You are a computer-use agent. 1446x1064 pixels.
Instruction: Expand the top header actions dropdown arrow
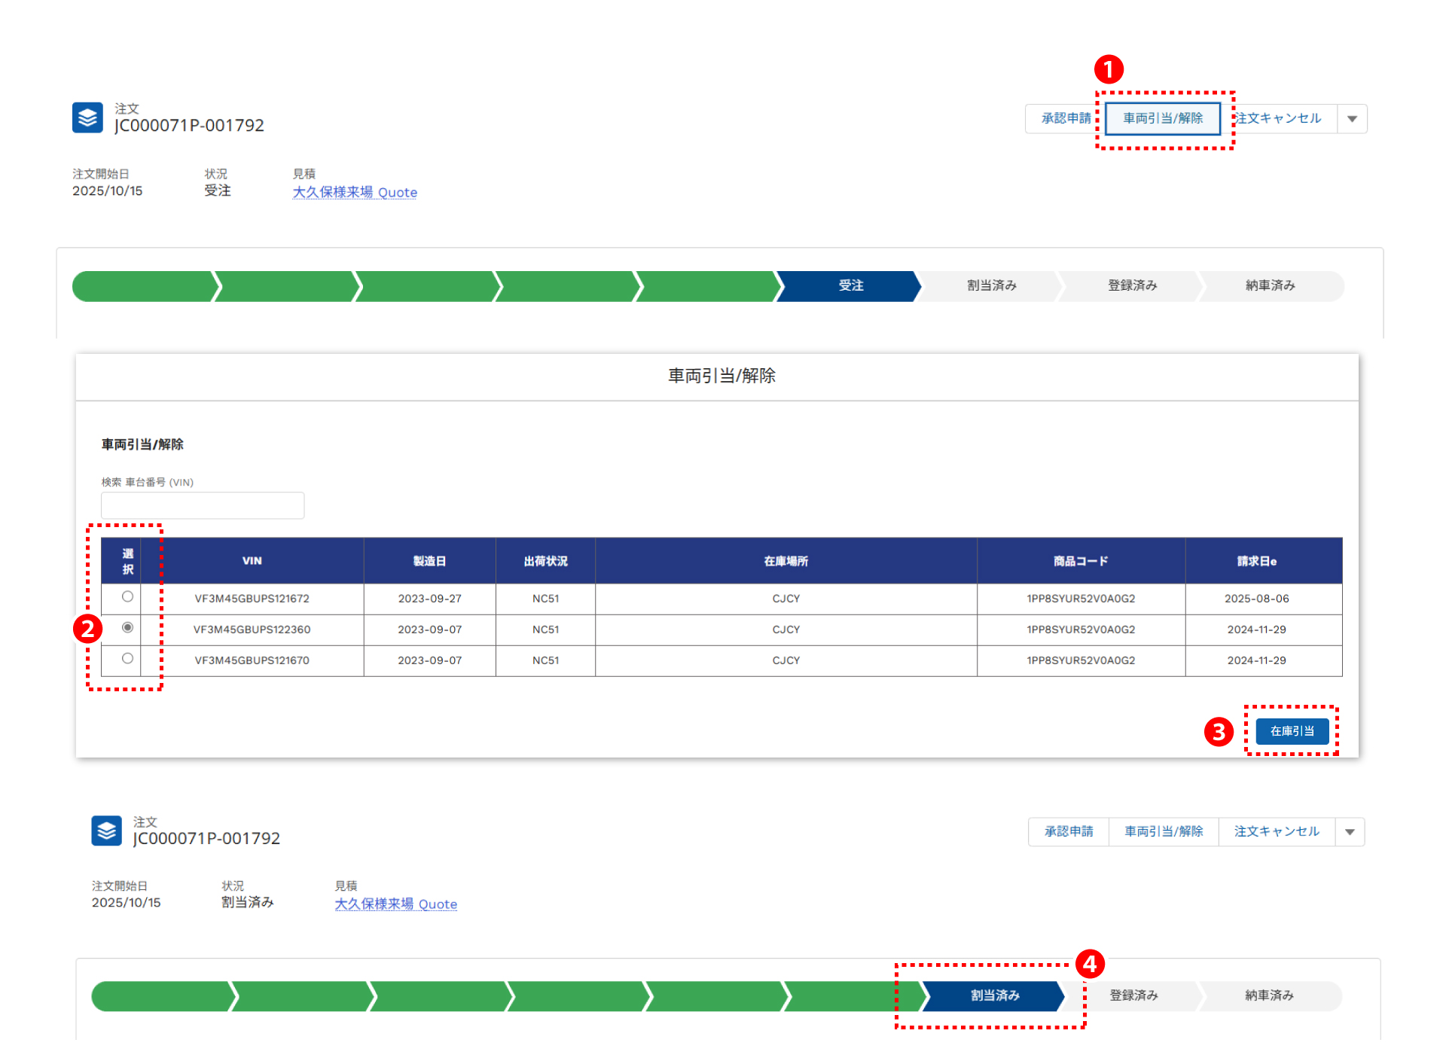[1352, 119]
